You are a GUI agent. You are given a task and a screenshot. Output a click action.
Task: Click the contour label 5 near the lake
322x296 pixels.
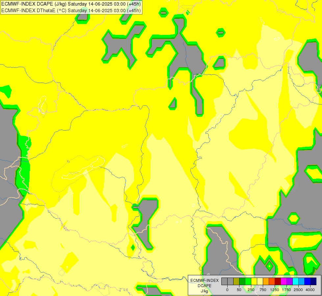[68, 161]
